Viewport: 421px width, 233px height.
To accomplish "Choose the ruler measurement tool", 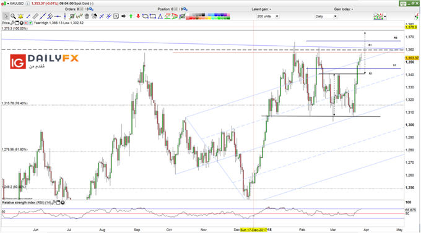I will click(35, 16).
